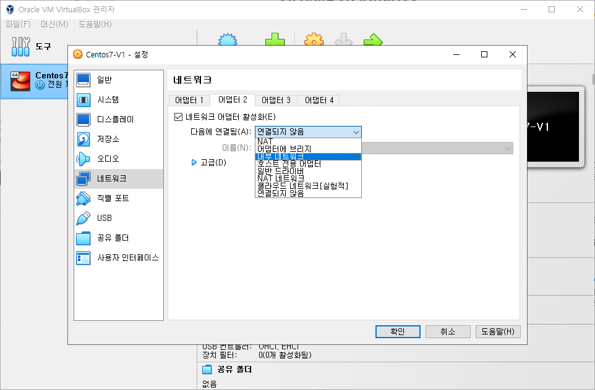
Task: Minimize the Centos7-V1 settings dialog
Action: point(456,54)
